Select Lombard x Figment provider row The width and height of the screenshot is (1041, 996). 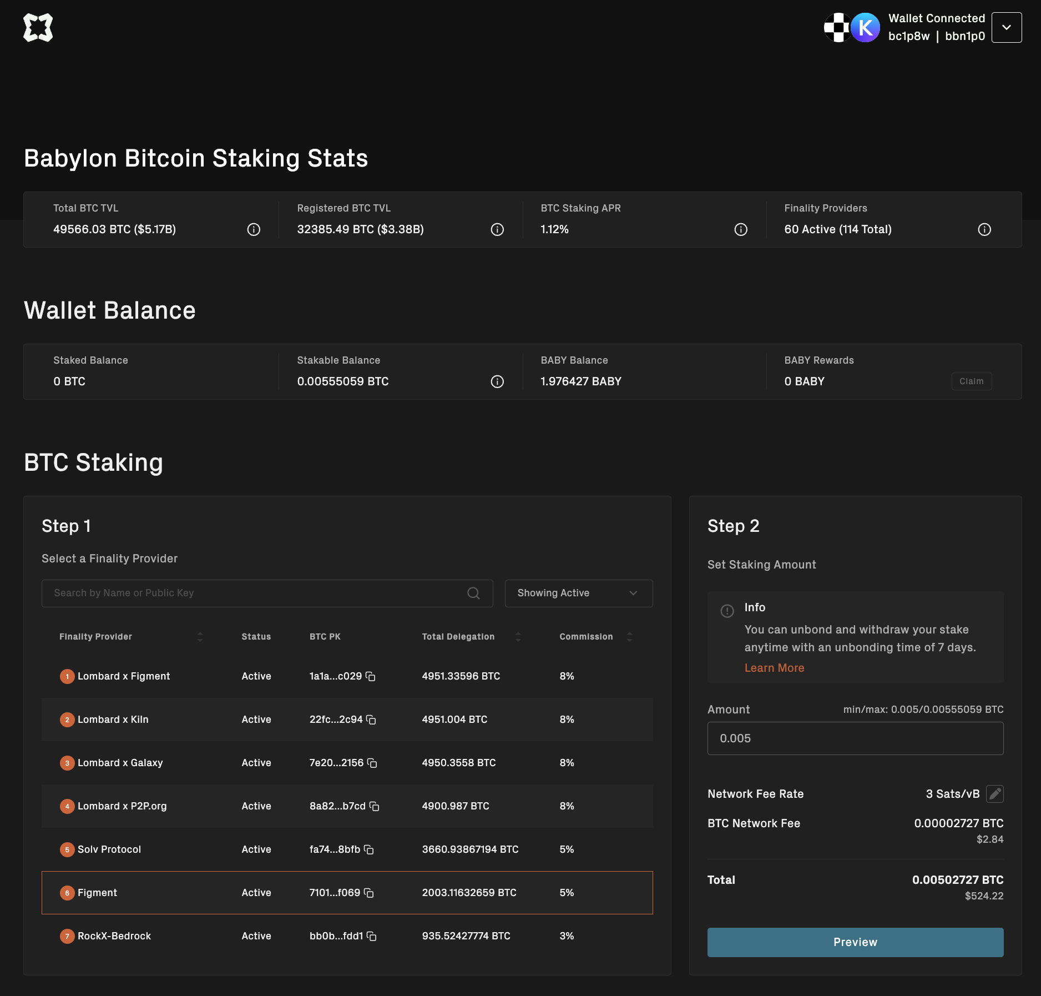pos(347,676)
